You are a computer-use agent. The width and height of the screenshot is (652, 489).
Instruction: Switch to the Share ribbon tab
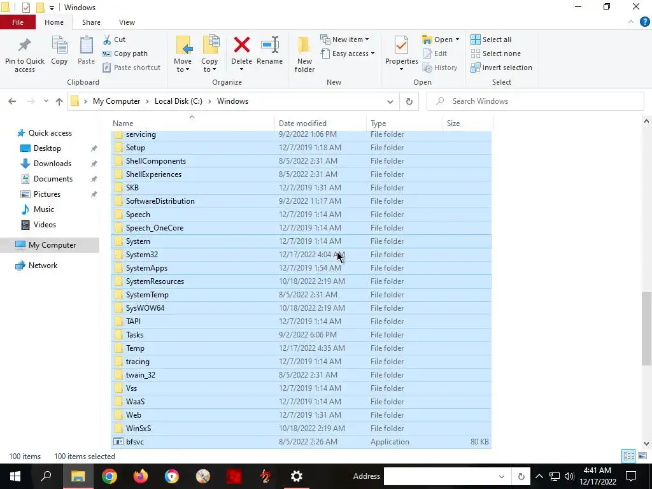(91, 22)
